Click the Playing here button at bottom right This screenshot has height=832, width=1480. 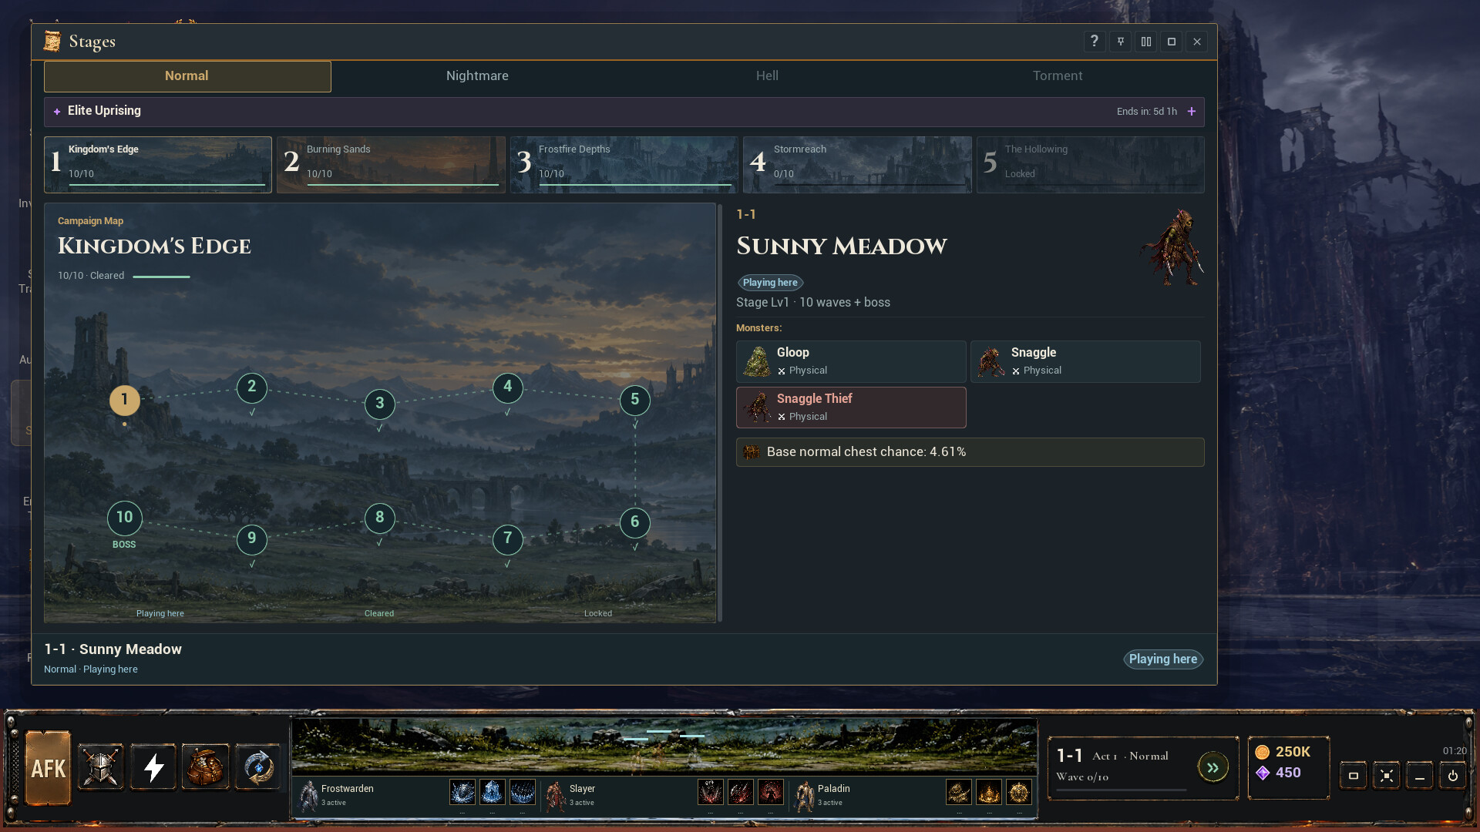1162,659
